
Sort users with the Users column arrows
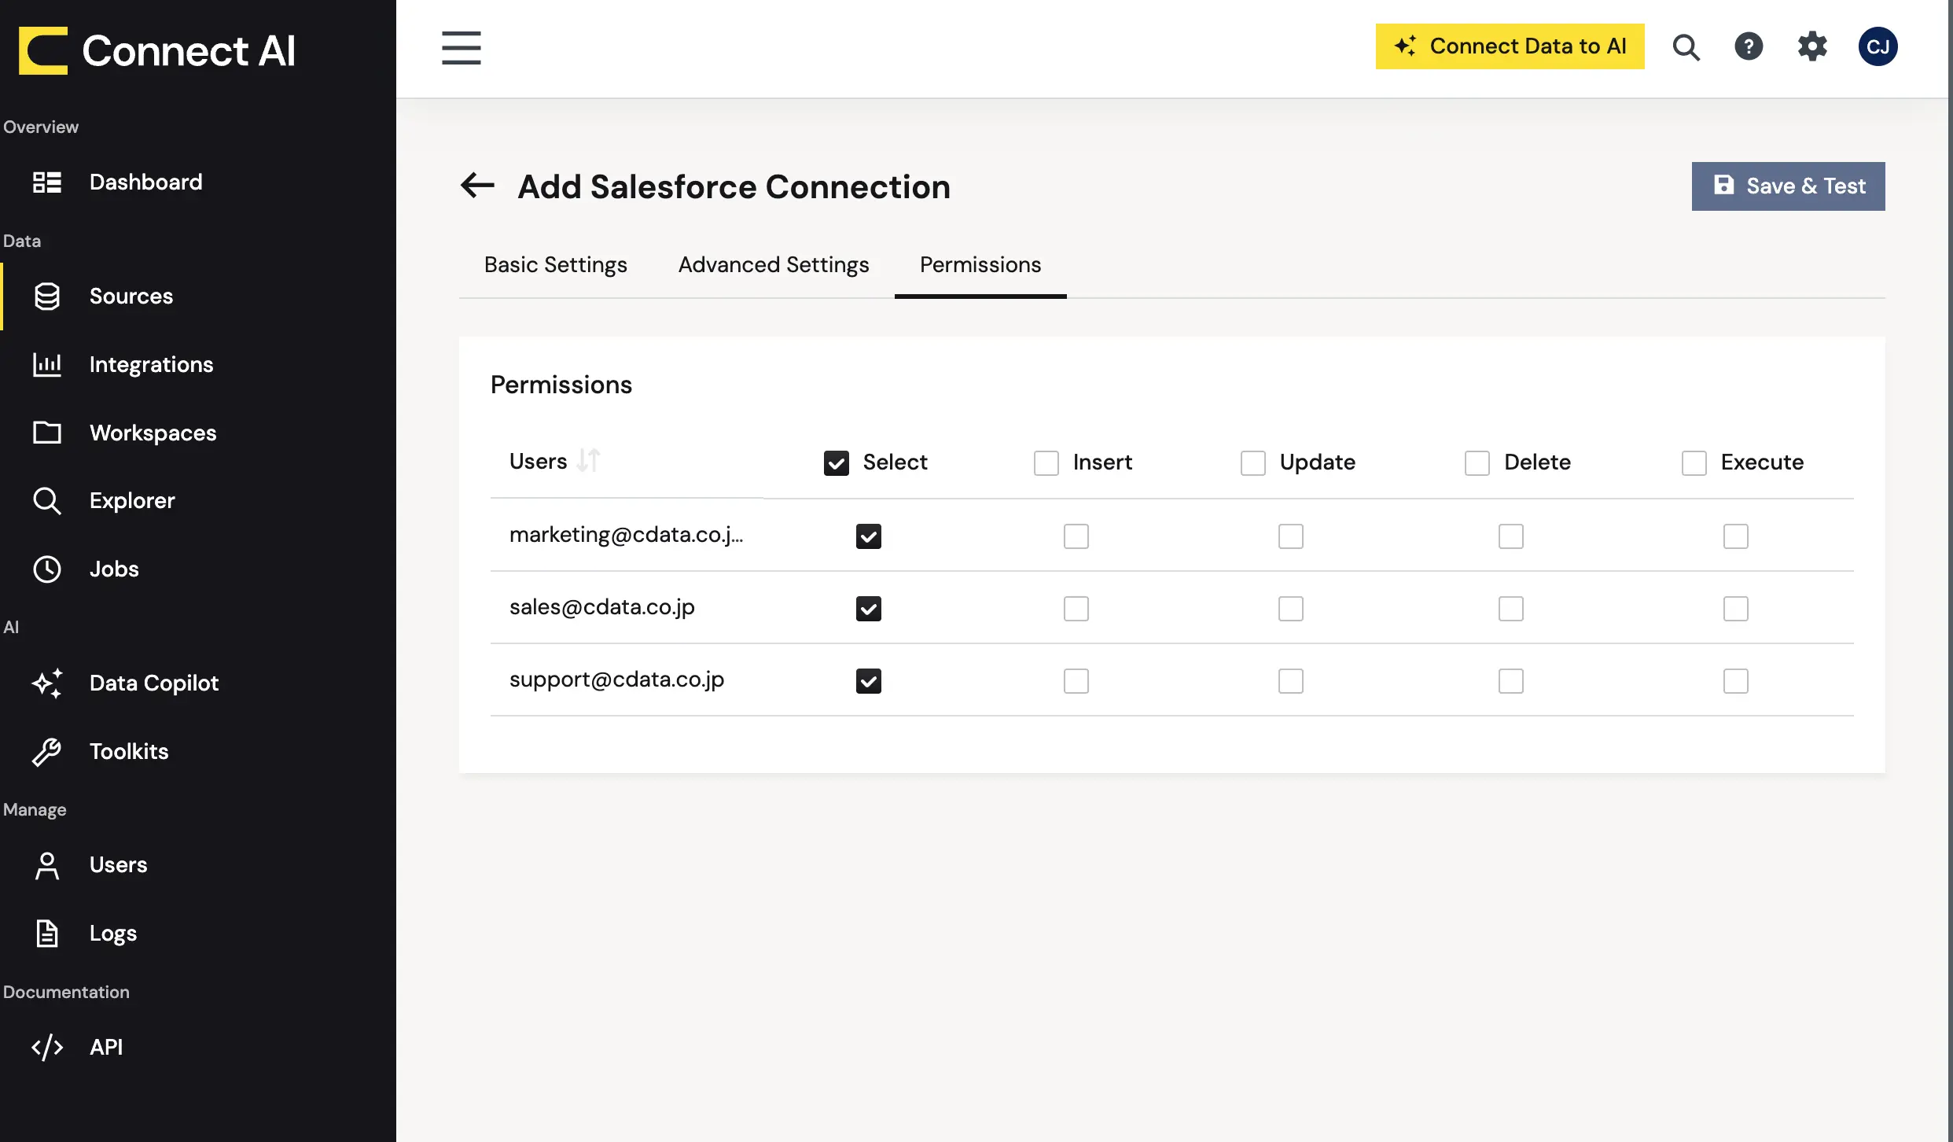[x=588, y=460]
